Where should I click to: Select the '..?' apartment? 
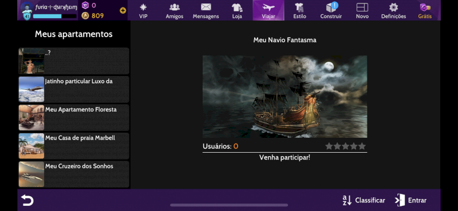[x=74, y=61]
